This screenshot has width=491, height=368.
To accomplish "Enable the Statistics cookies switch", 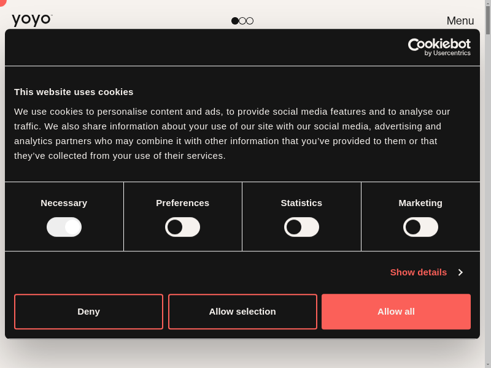I will tap(301, 227).
